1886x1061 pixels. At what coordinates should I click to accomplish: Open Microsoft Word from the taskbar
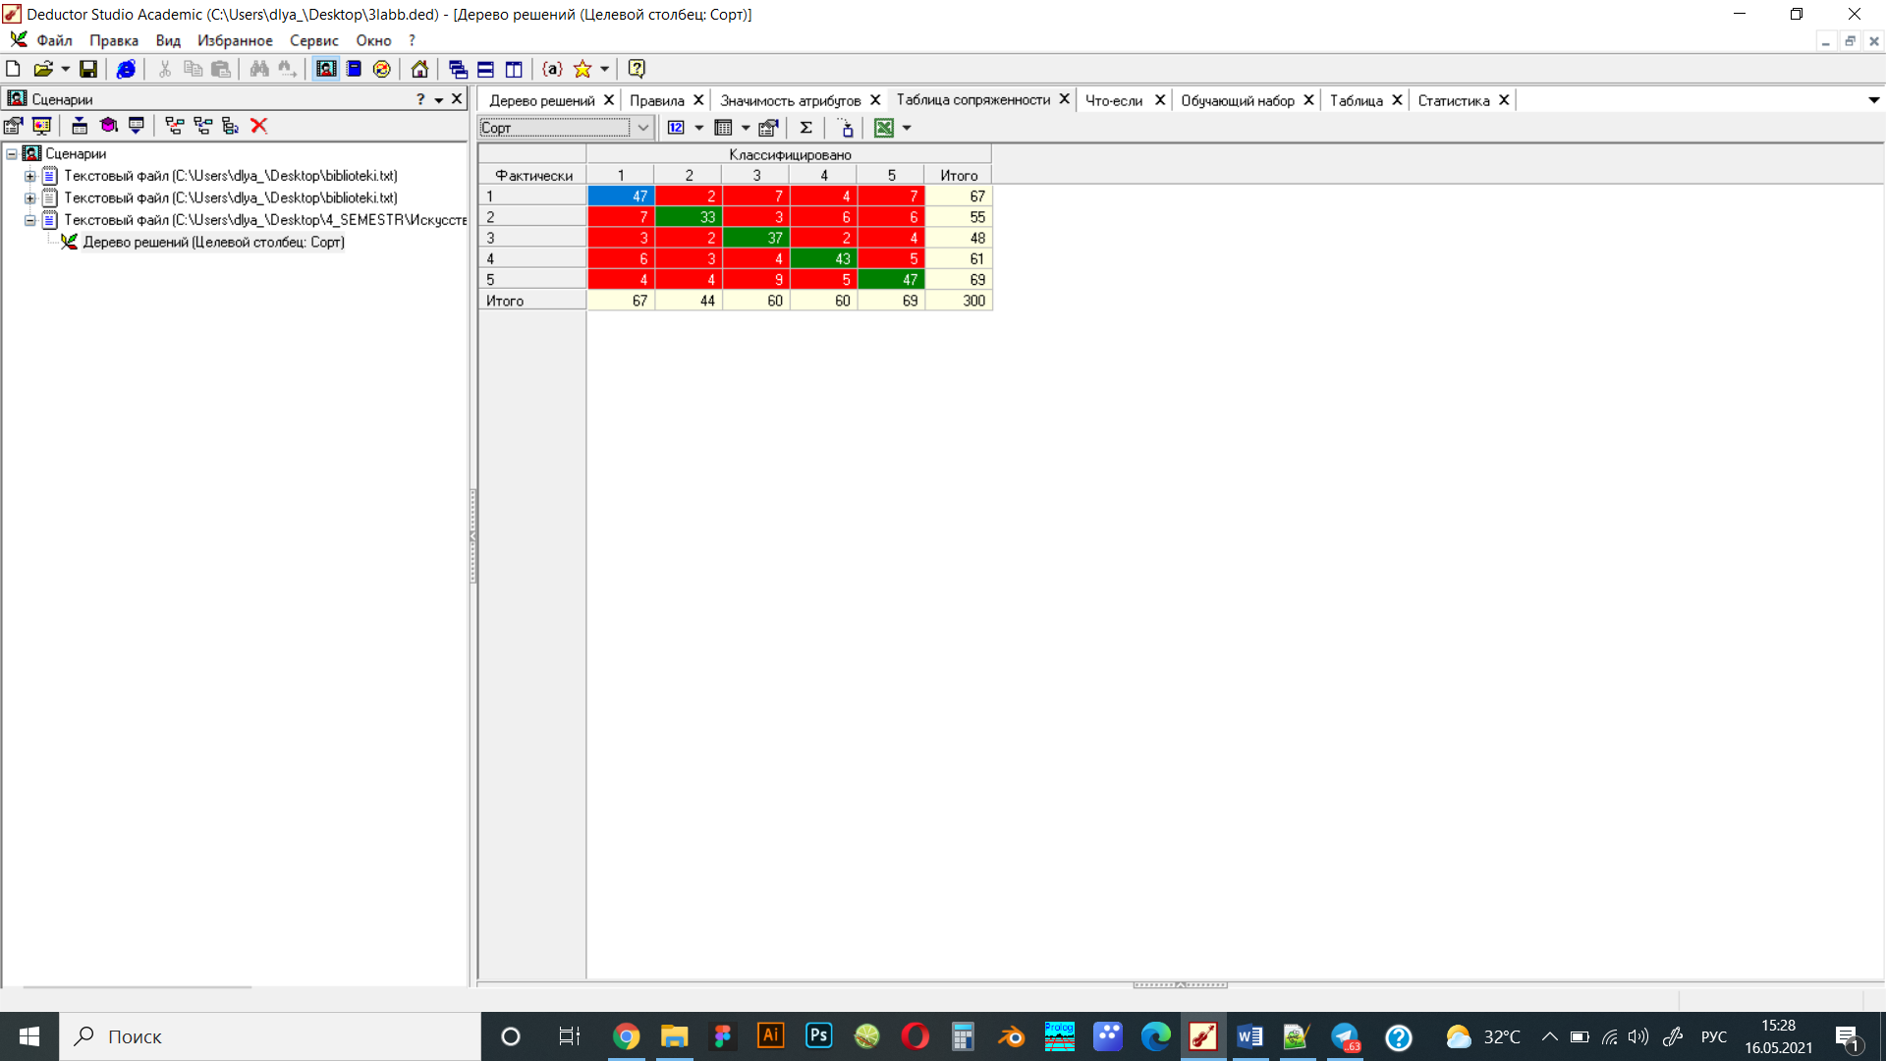click(1249, 1036)
